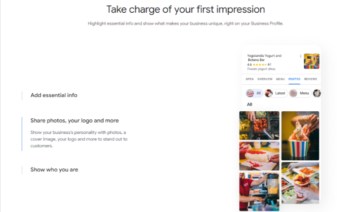Click the partially visible photo chip avatar
The image size is (364, 212).
[317, 93]
